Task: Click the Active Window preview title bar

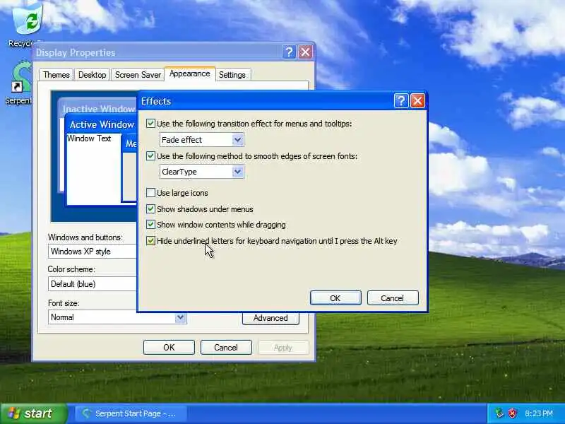Action: (102, 124)
